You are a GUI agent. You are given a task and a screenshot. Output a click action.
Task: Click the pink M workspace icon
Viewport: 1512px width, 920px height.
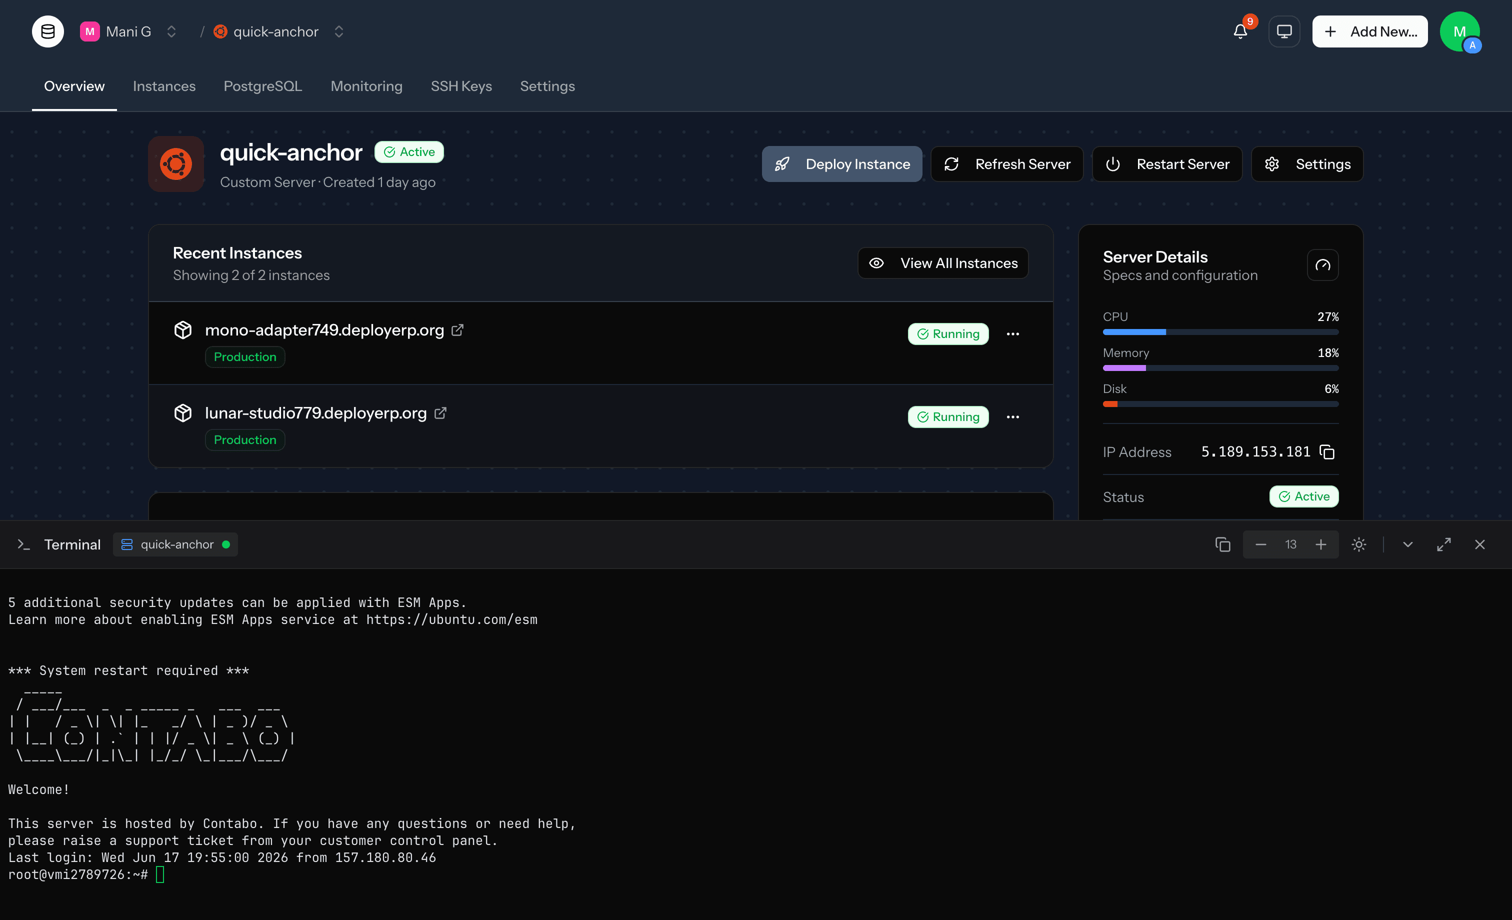(89, 31)
